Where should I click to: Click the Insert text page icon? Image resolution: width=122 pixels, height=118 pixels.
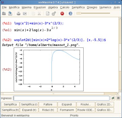[x=48, y=13]
